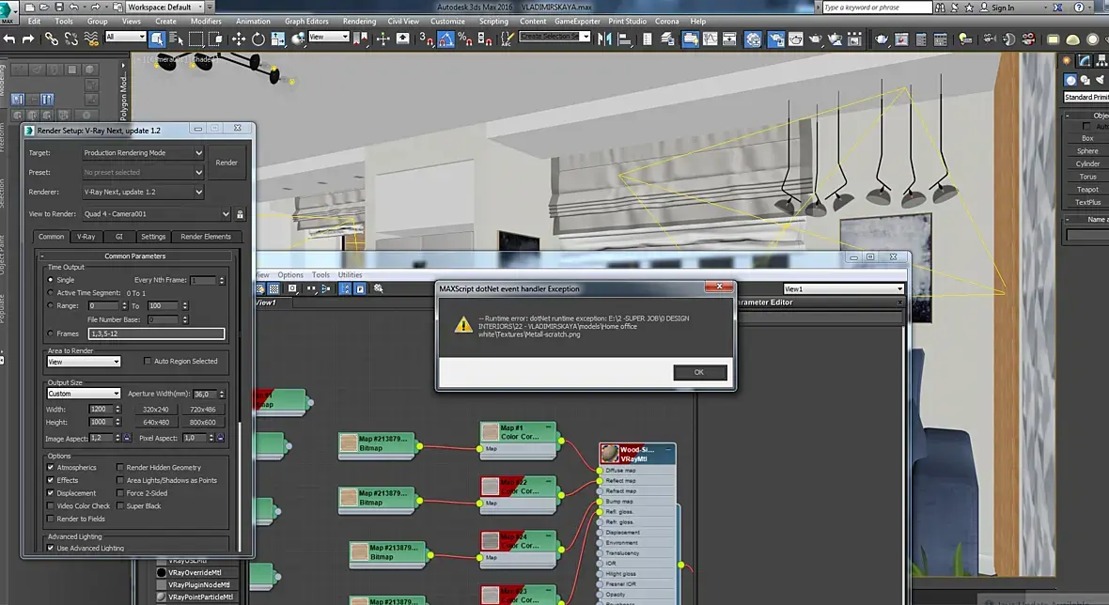
Task: Click the Render button
Action: click(x=226, y=163)
